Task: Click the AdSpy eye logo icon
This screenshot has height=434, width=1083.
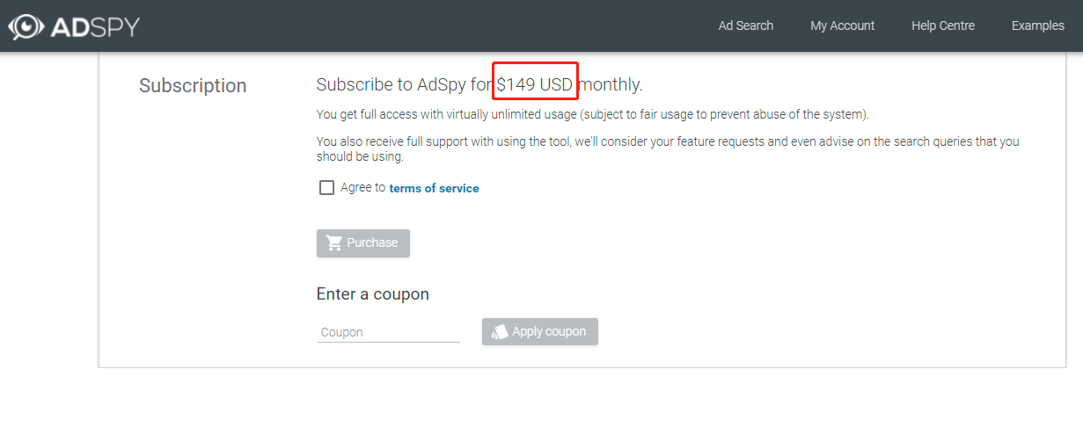Action: [26, 26]
